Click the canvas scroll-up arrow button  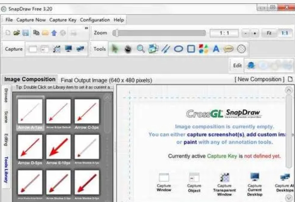tap(289, 90)
